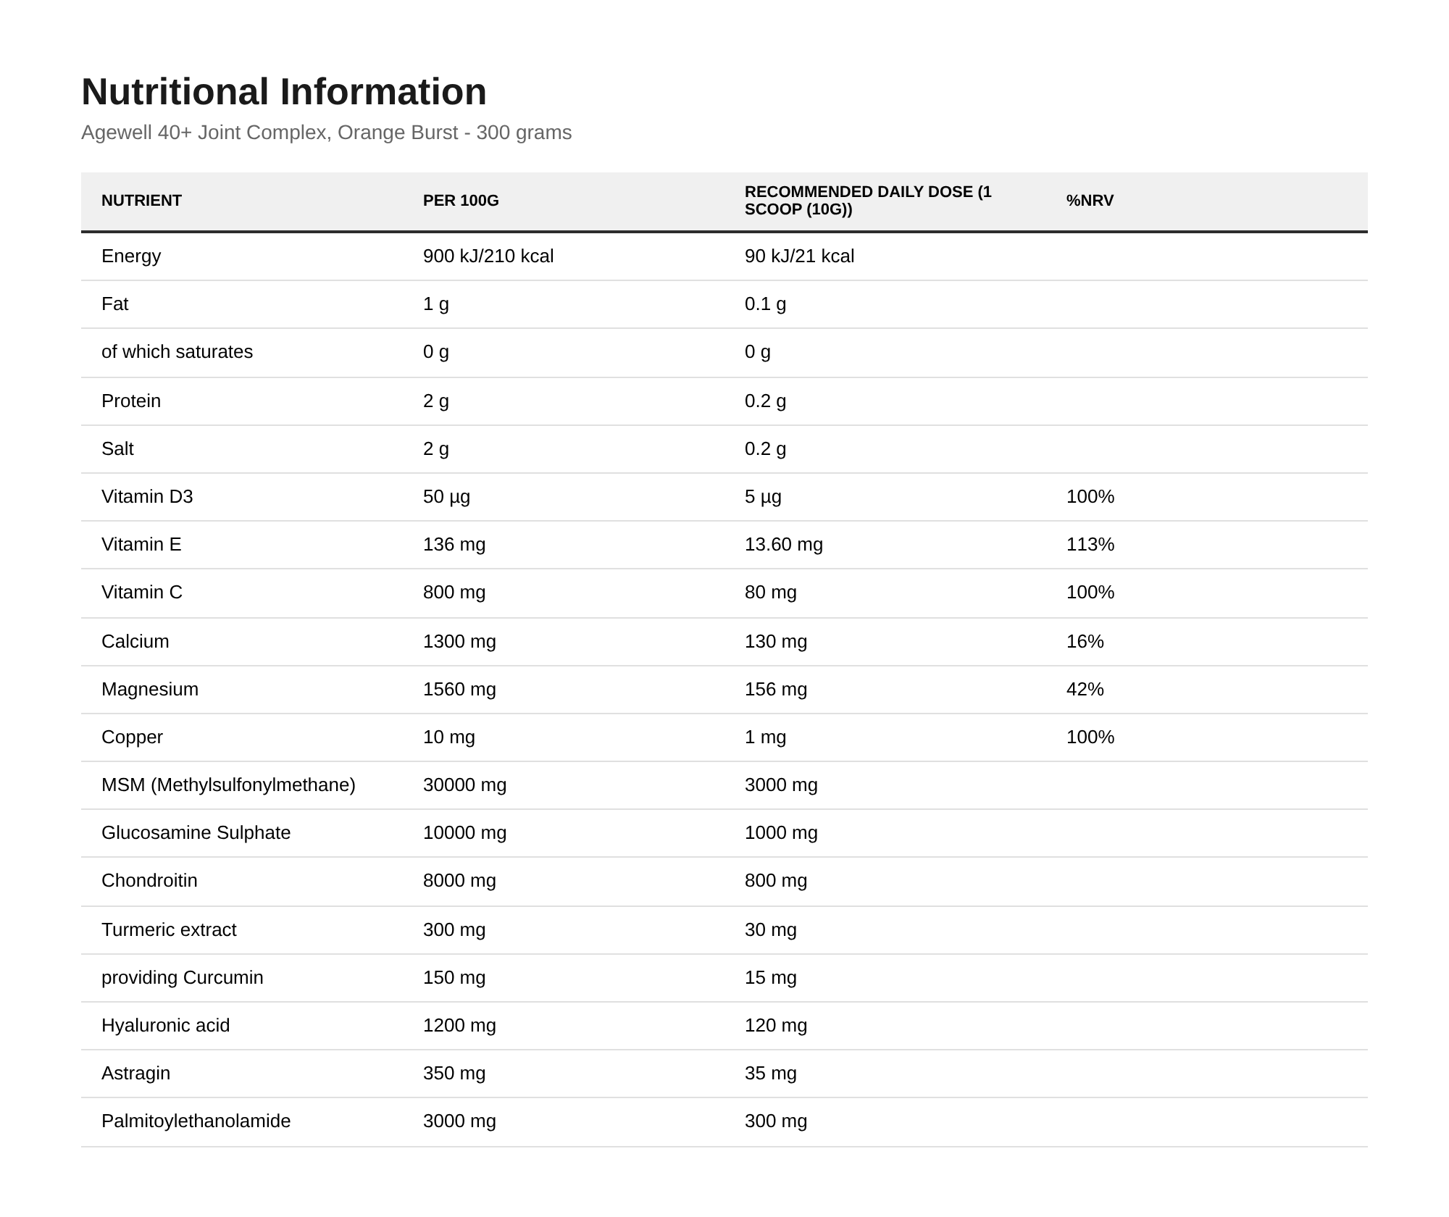The width and height of the screenshot is (1449, 1217).
Task: Click the 900 kJ/210 kcal value
Action: 488,256
